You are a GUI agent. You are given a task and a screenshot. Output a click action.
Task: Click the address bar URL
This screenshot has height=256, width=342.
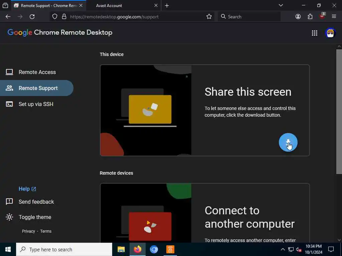(114, 17)
